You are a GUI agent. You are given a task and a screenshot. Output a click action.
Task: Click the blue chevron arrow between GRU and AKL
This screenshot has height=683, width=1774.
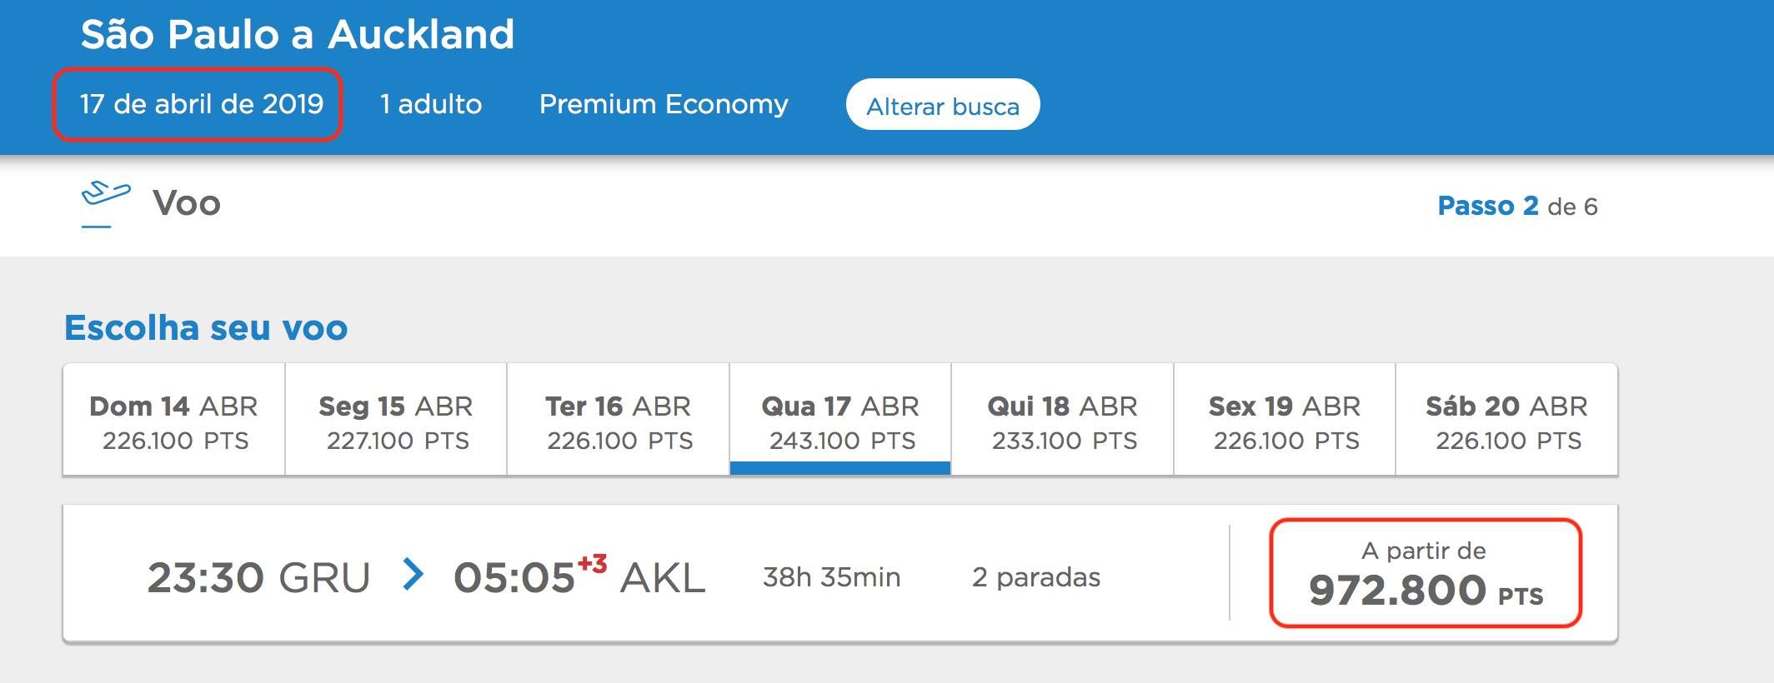click(413, 575)
